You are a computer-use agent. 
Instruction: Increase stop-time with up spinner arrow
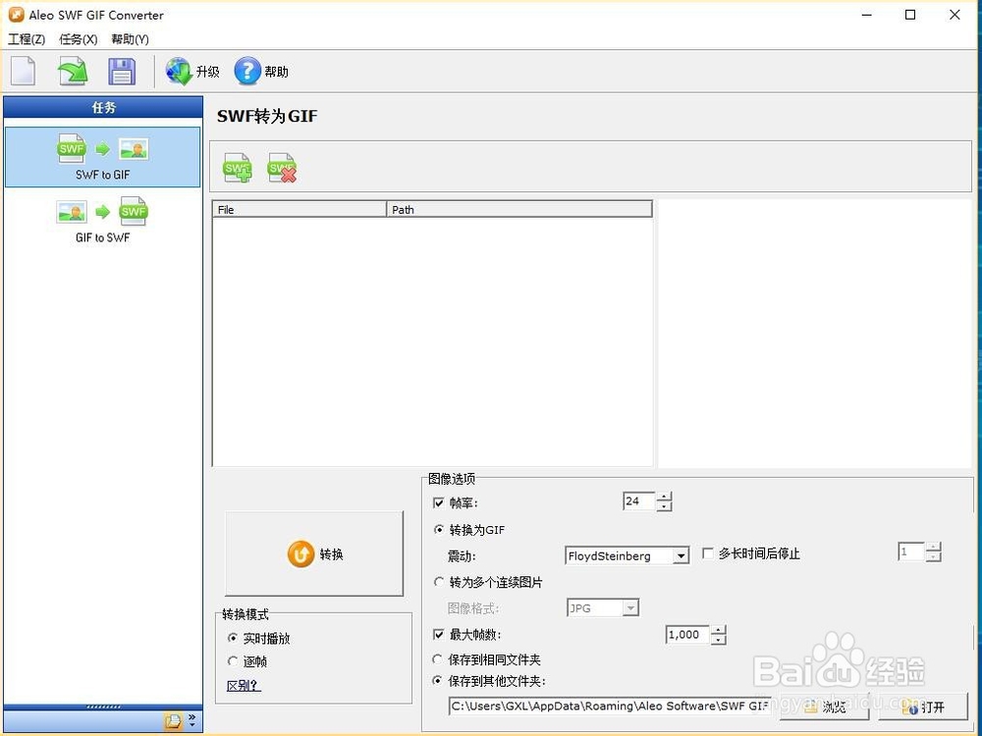click(x=933, y=547)
